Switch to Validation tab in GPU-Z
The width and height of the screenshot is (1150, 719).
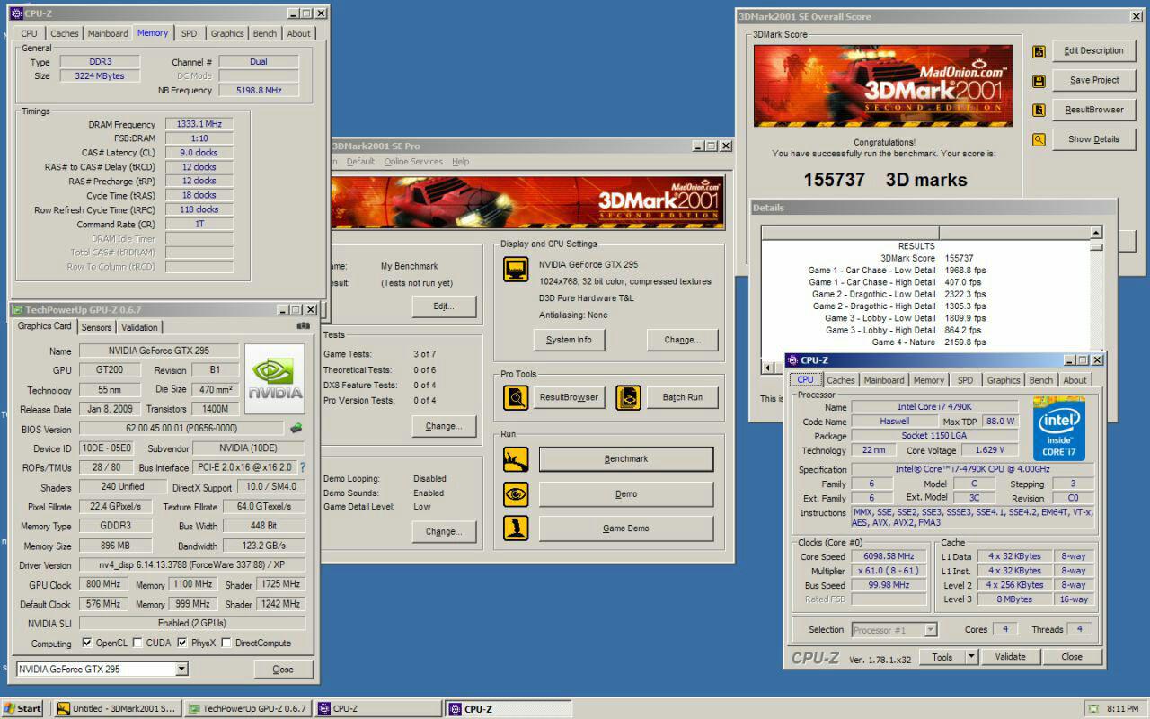(x=139, y=327)
